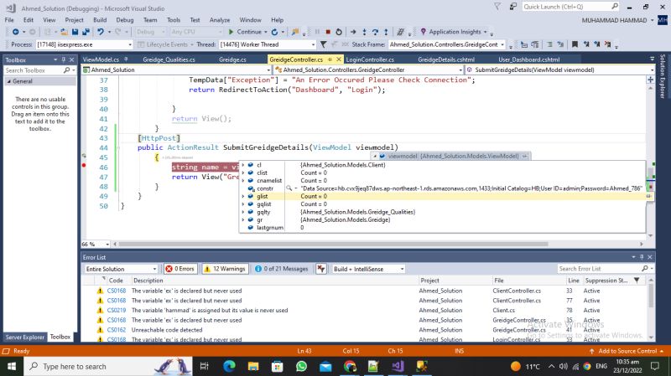Click the notifications funnel icon in title bar

497,7
